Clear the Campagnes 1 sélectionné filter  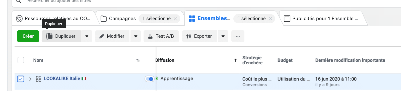(x=175, y=19)
